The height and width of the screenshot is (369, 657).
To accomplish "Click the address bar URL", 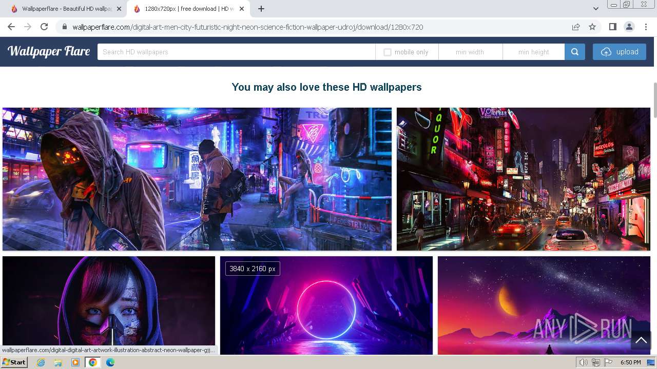I will click(x=248, y=27).
